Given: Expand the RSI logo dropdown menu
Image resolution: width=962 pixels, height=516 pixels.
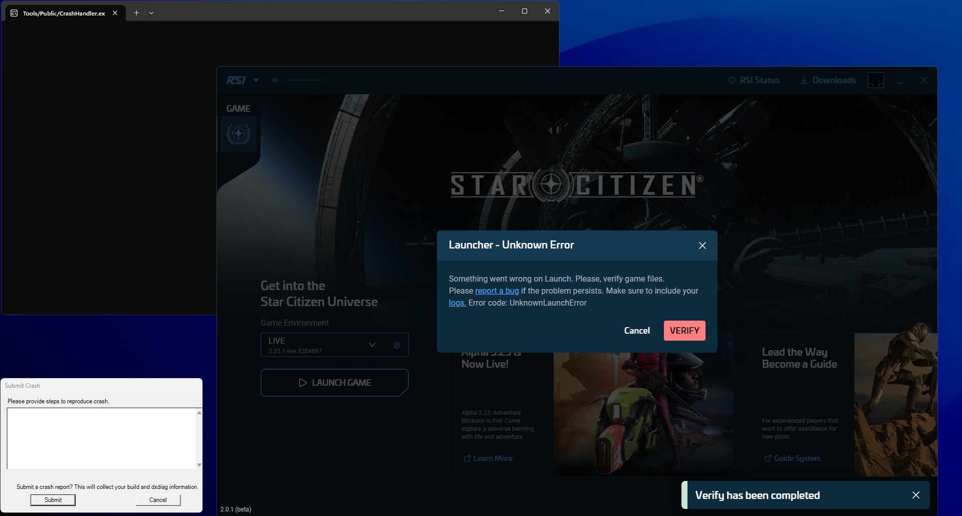Looking at the screenshot, I should [x=256, y=80].
